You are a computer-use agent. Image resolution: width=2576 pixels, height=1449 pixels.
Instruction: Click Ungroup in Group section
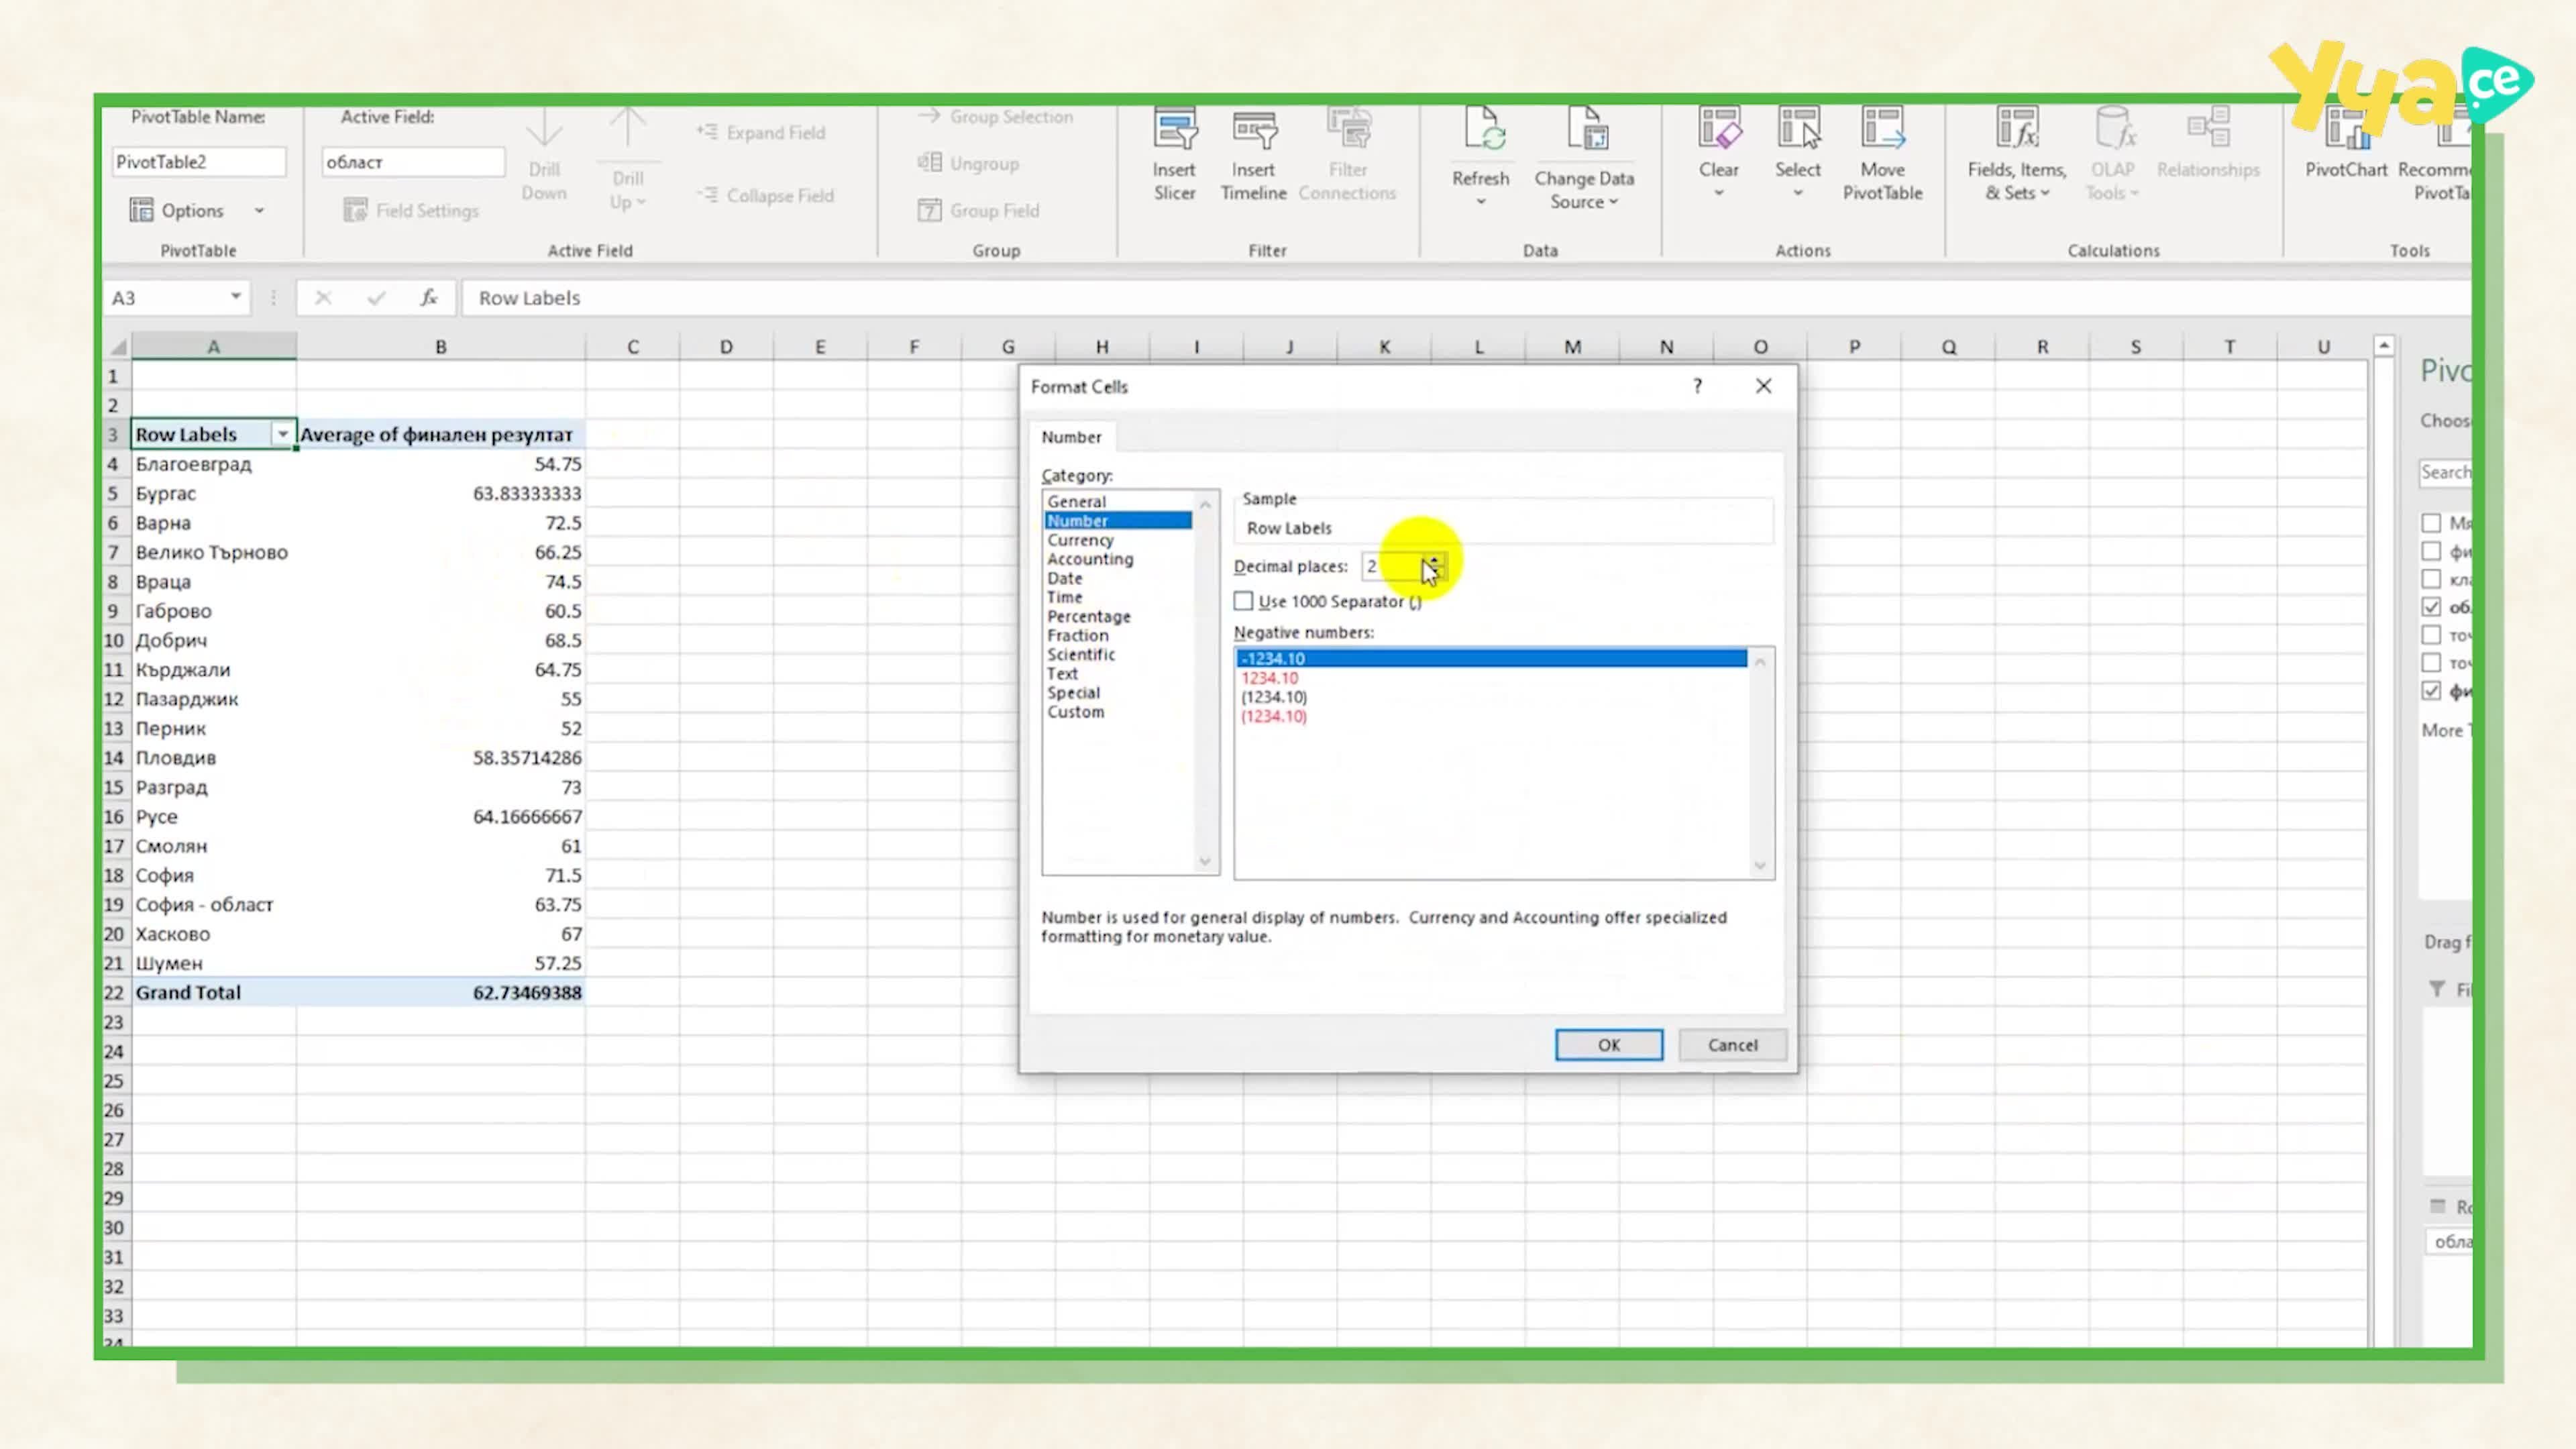tap(969, 163)
